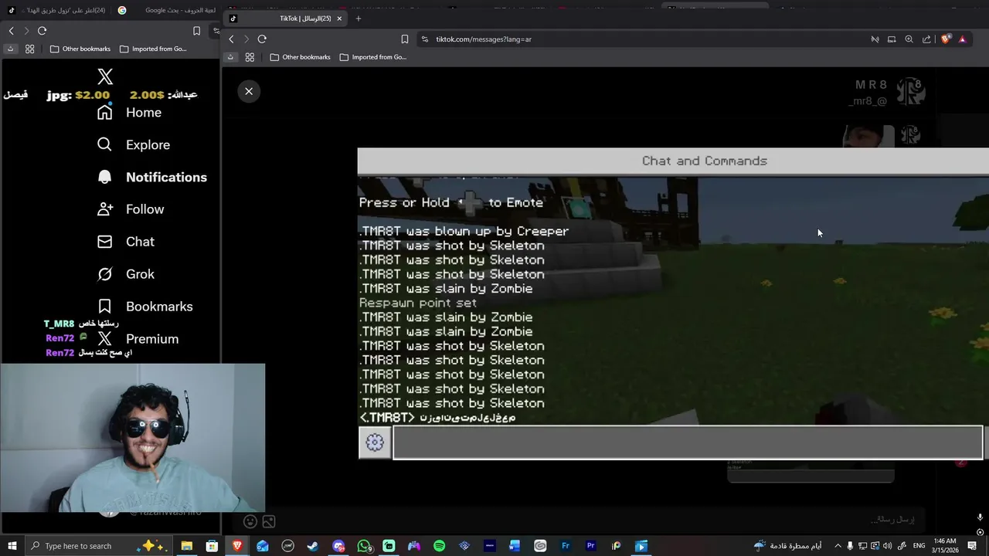Click the bookmark icon in the left browser window
The height and width of the screenshot is (556, 989).
[x=196, y=31]
